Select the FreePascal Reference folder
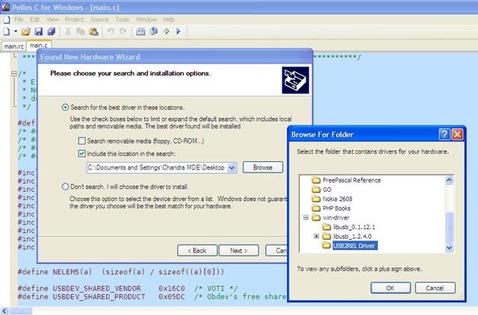The width and height of the screenshot is (478, 315). 352,180
